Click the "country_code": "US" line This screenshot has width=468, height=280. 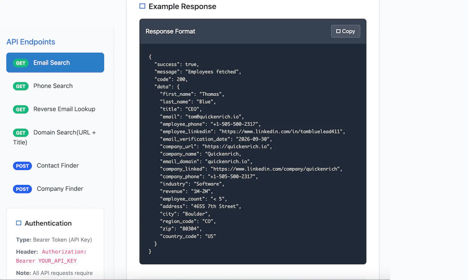coord(188,236)
